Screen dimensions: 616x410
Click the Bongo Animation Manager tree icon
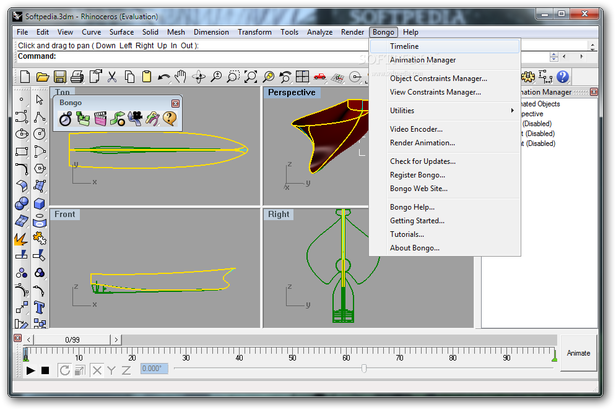pos(83,119)
